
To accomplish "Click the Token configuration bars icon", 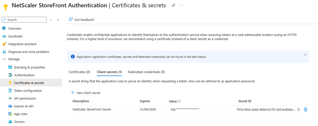I will click(x=10, y=90).
